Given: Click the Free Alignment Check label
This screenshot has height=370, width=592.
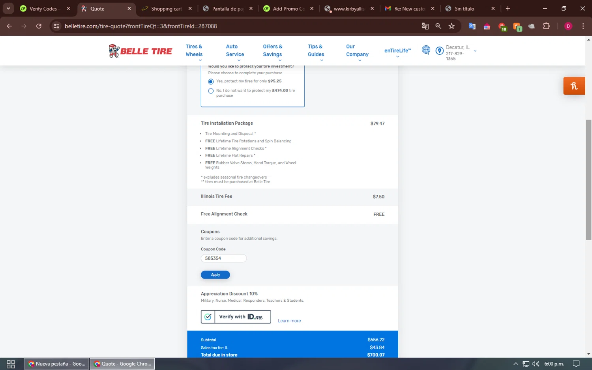Looking at the screenshot, I should coord(224,214).
